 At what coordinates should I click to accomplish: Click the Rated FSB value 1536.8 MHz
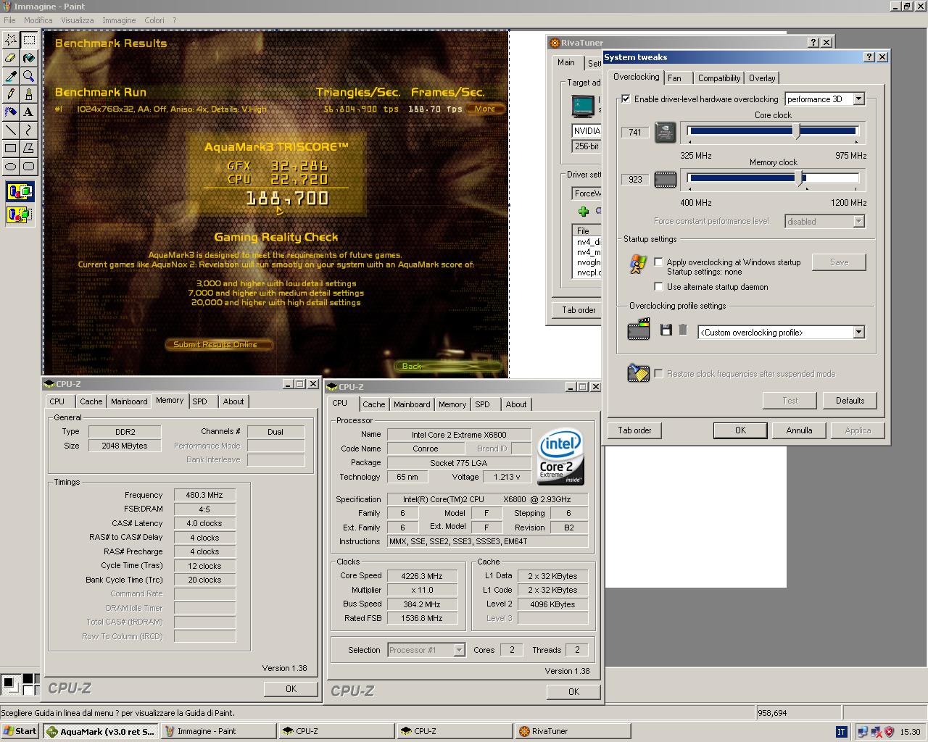422,618
